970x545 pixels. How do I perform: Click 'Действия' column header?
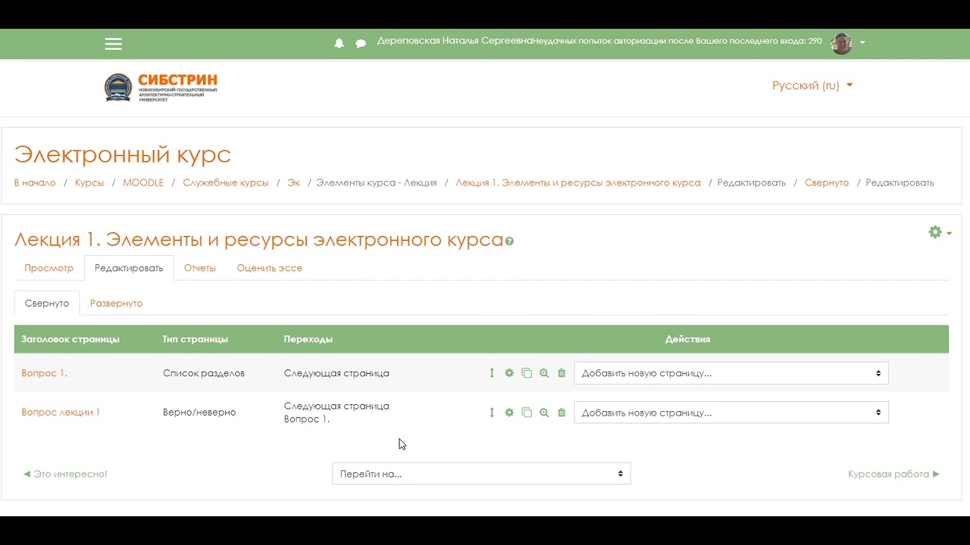click(688, 339)
